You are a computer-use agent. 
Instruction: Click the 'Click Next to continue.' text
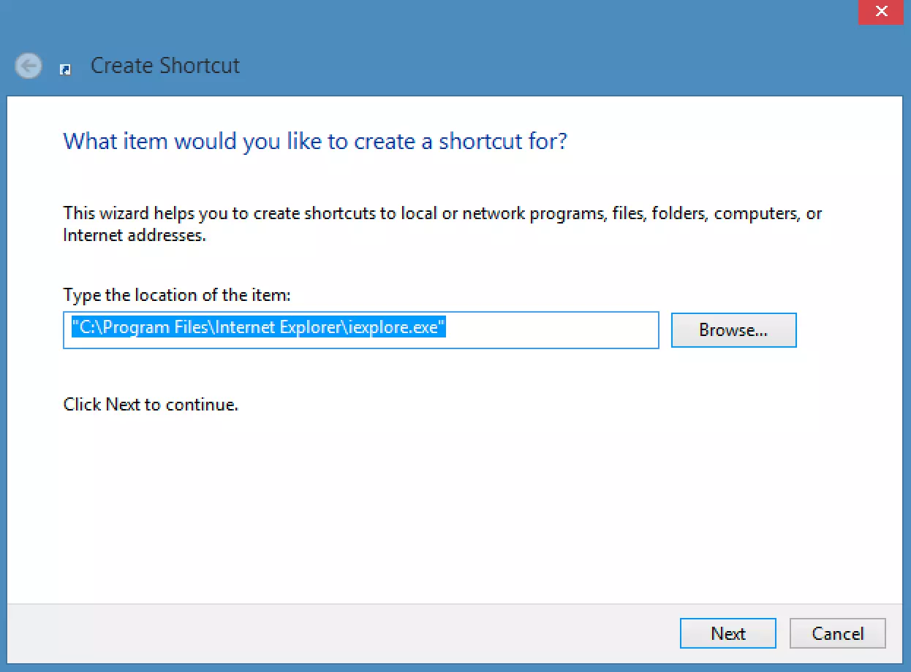point(151,404)
